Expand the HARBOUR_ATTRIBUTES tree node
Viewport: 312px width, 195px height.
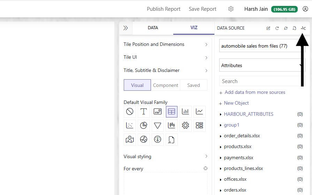tap(220, 114)
